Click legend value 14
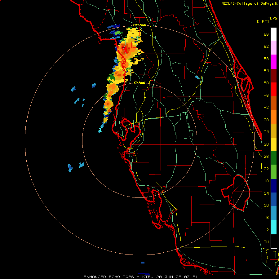 click(x=266, y=193)
